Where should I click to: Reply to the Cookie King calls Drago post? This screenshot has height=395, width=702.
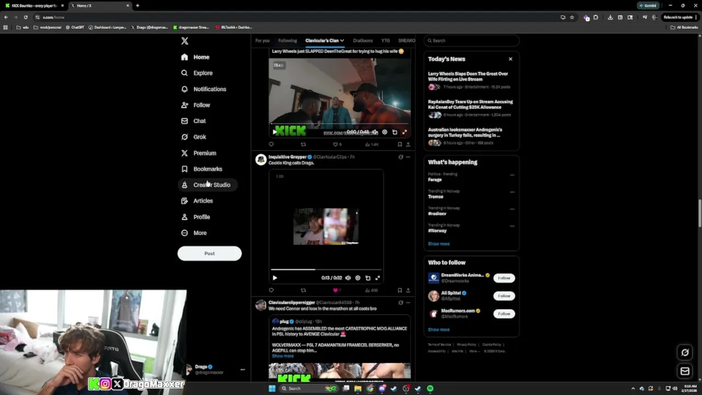[271, 290]
